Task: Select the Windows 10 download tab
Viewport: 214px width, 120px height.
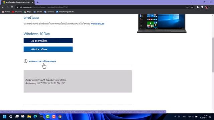Action: [x=18, y=2]
